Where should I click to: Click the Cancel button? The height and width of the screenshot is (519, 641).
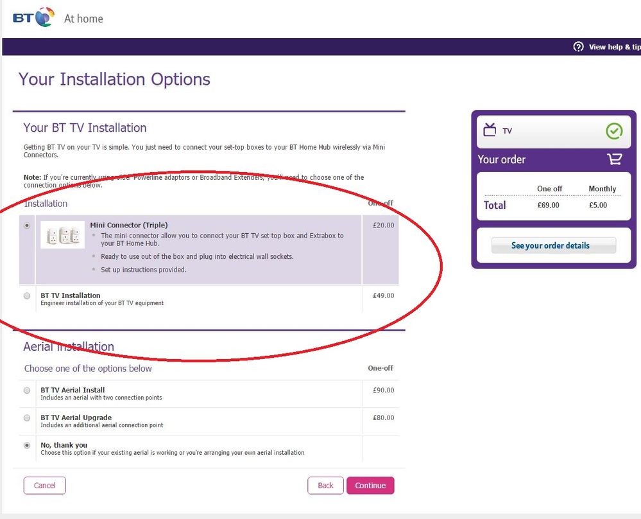[x=44, y=486]
